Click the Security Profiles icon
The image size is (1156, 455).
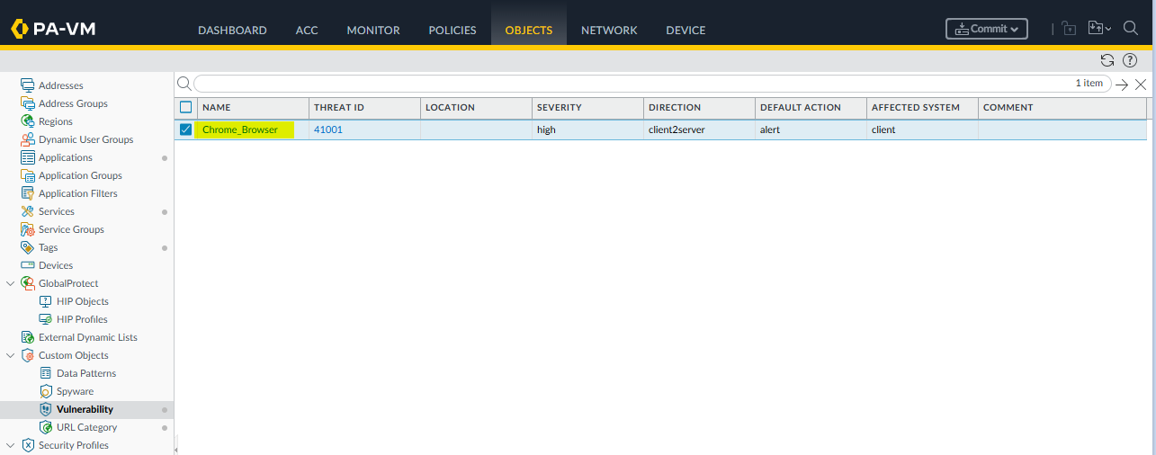point(28,445)
